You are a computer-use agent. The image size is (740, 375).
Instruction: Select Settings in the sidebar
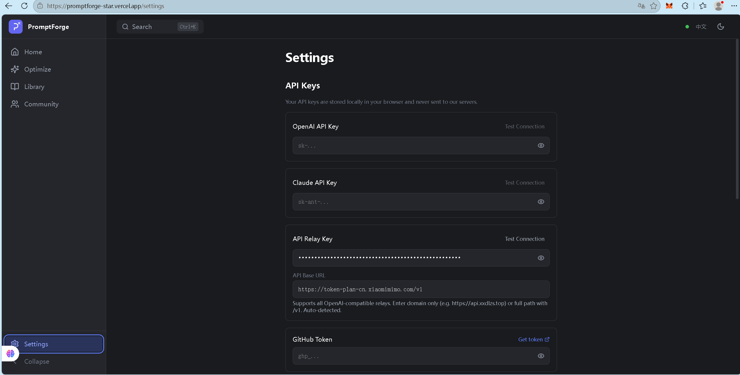pyautogui.click(x=54, y=344)
